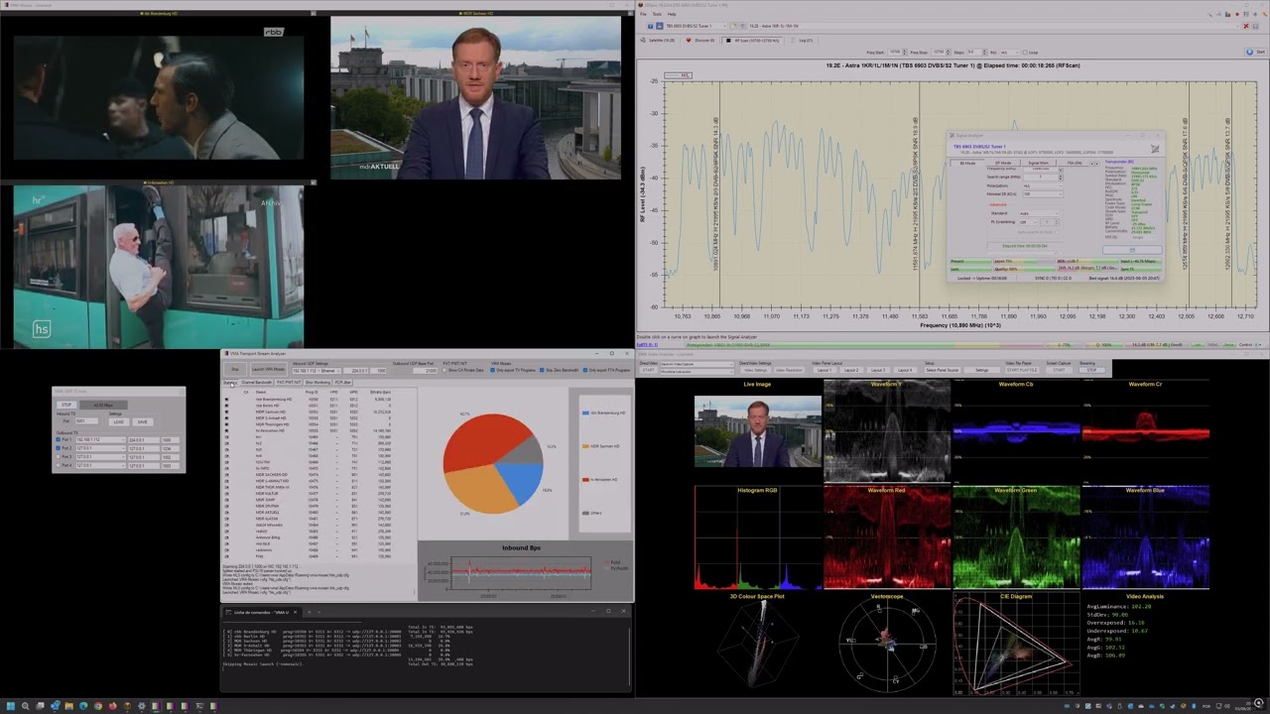Select the RF Scan tab
Image resolution: width=1270 pixels, height=714 pixels.
[x=751, y=40]
